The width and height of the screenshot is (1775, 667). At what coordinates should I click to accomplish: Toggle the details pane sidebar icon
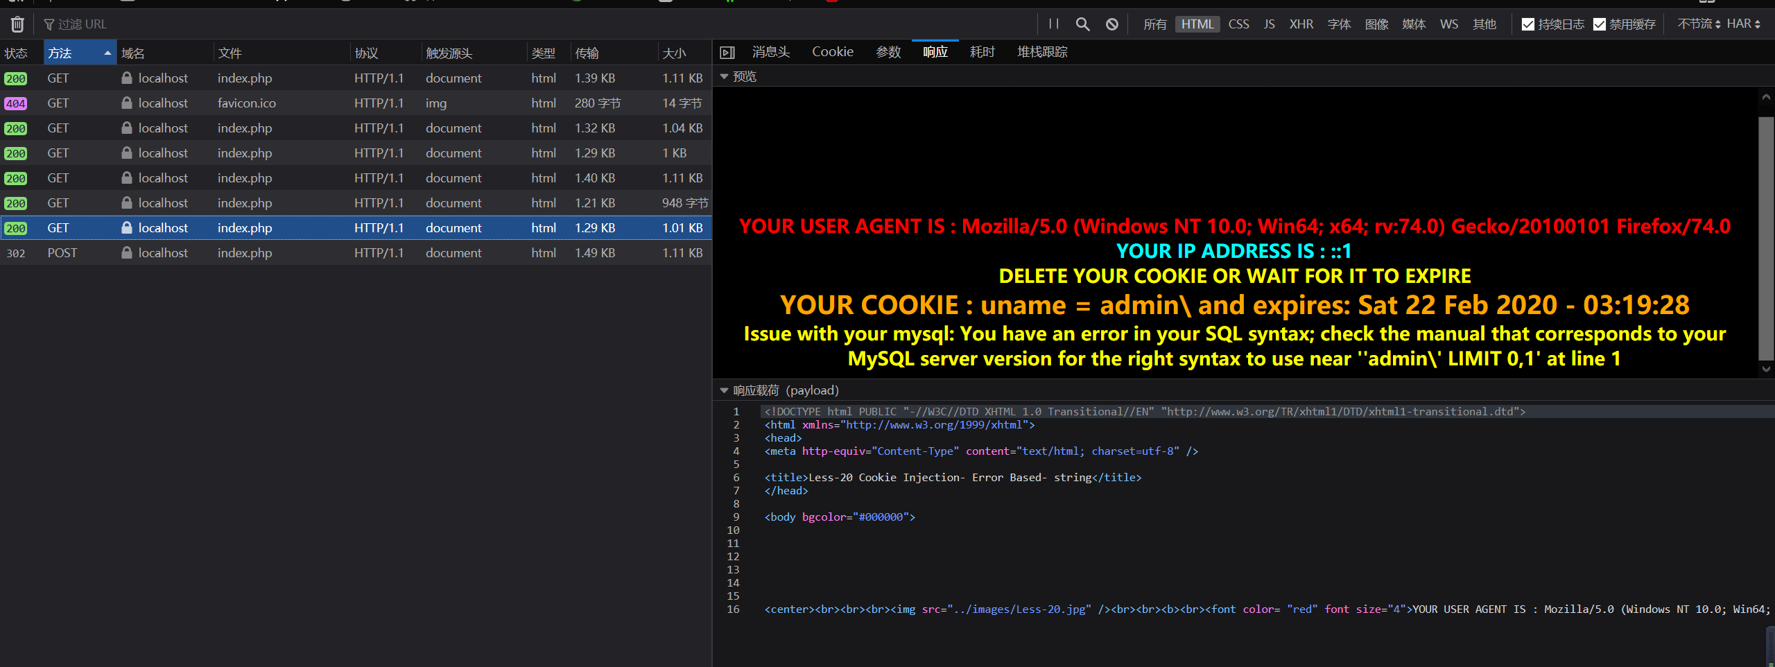point(727,52)
